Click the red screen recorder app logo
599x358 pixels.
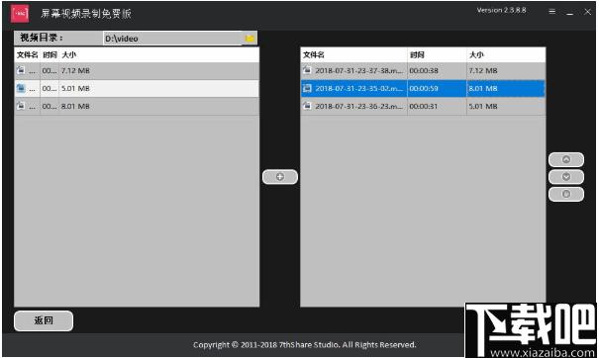pyautogui.click(x=20, y=14)
